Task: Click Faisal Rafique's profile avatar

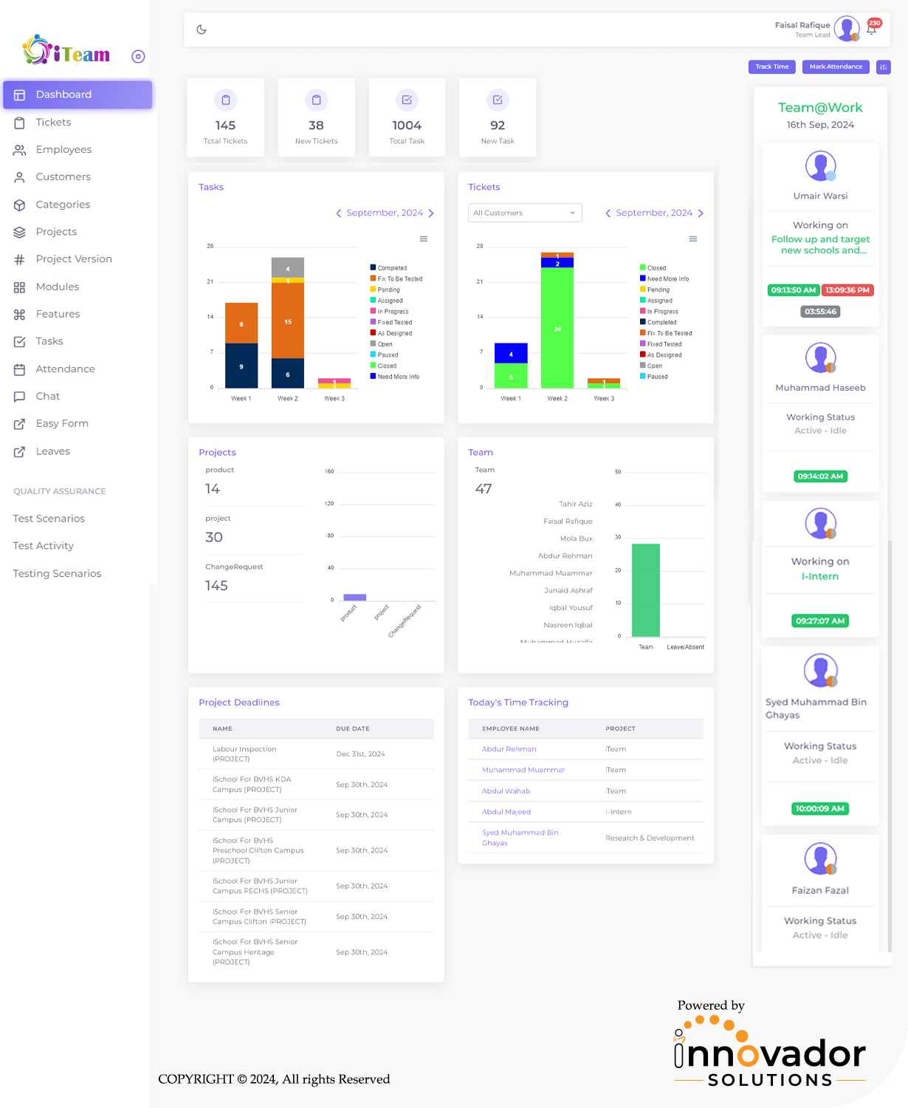Action: [846, 30]
